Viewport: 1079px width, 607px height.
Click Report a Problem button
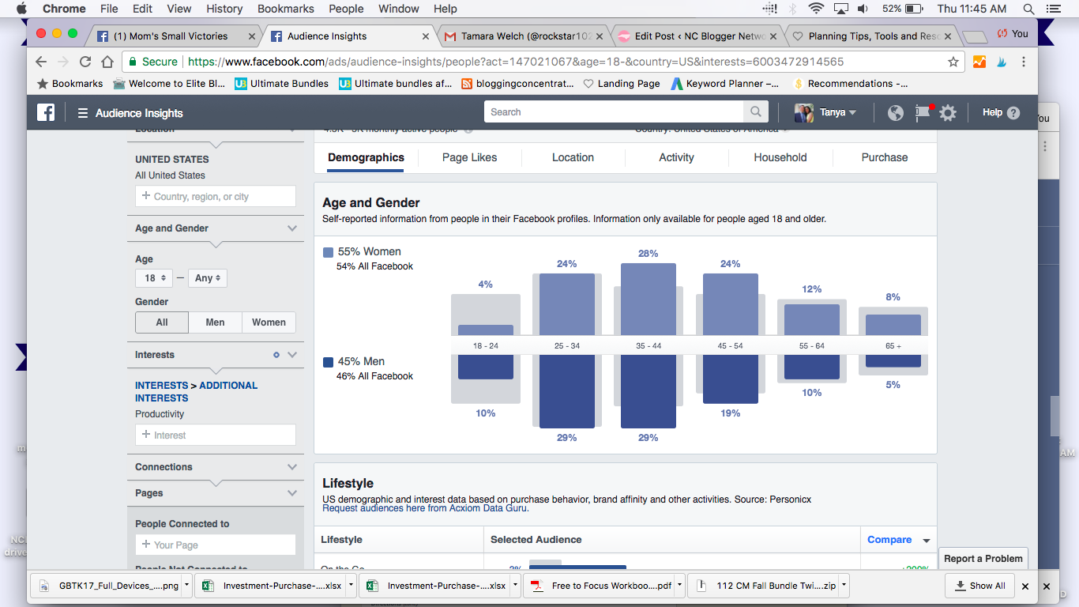point(983,559)
